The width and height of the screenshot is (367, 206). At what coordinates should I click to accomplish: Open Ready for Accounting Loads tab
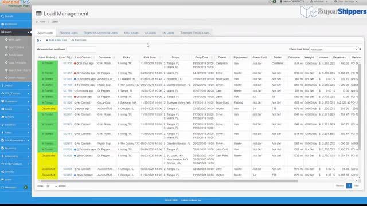tap(101, 33)
